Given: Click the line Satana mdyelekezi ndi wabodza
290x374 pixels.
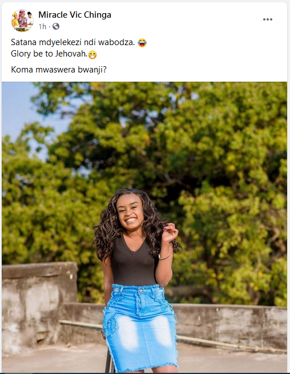Looking at the screenshot, I should pyautogui.click(x=72, y=42).
